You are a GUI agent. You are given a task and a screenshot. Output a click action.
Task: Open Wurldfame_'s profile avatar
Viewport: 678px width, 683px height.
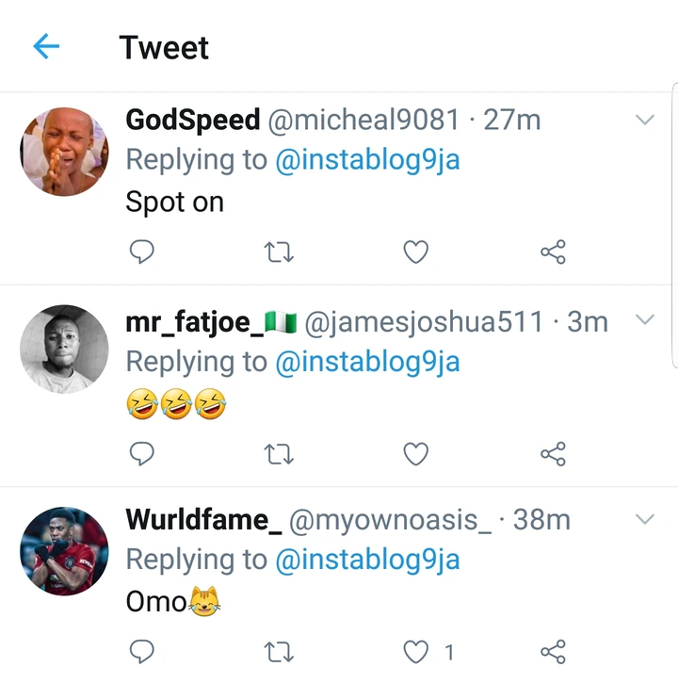pos(64,551)
